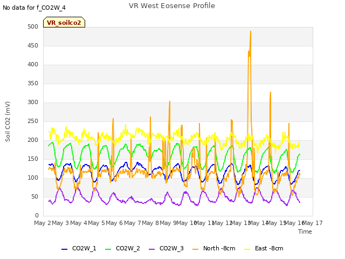The image size is (345, 259).
Task: Click the blue CO2W_1 legend swatch
Action: [x=64, y=249]
